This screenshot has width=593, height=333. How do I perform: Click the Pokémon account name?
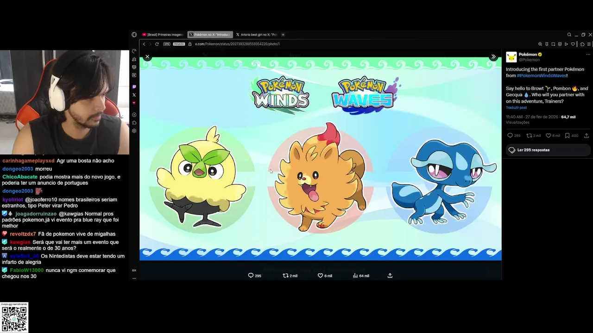click(528, 54)
